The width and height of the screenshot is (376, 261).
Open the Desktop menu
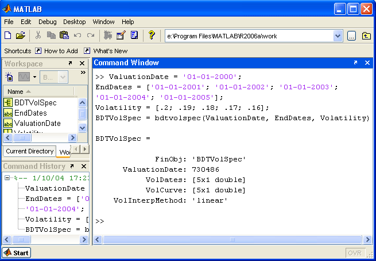[75, 22]
